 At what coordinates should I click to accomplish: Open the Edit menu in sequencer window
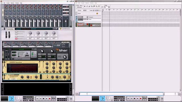click(79, 3)
